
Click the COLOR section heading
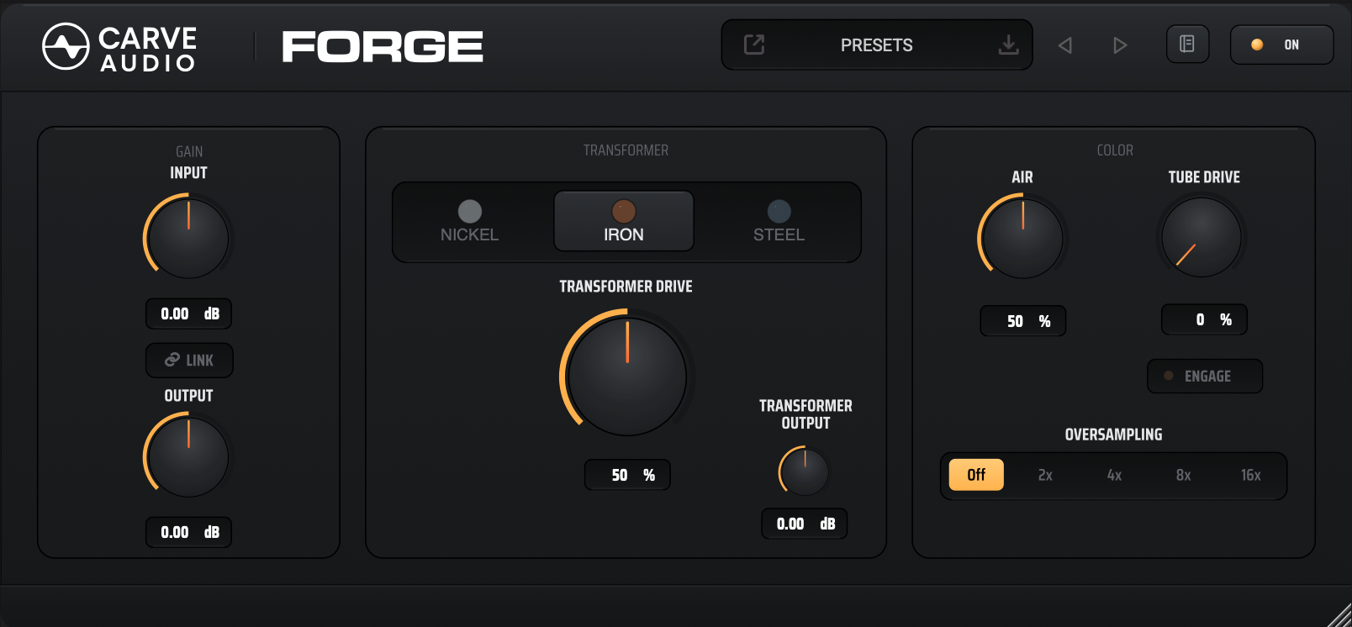(x=1115, y=150)
